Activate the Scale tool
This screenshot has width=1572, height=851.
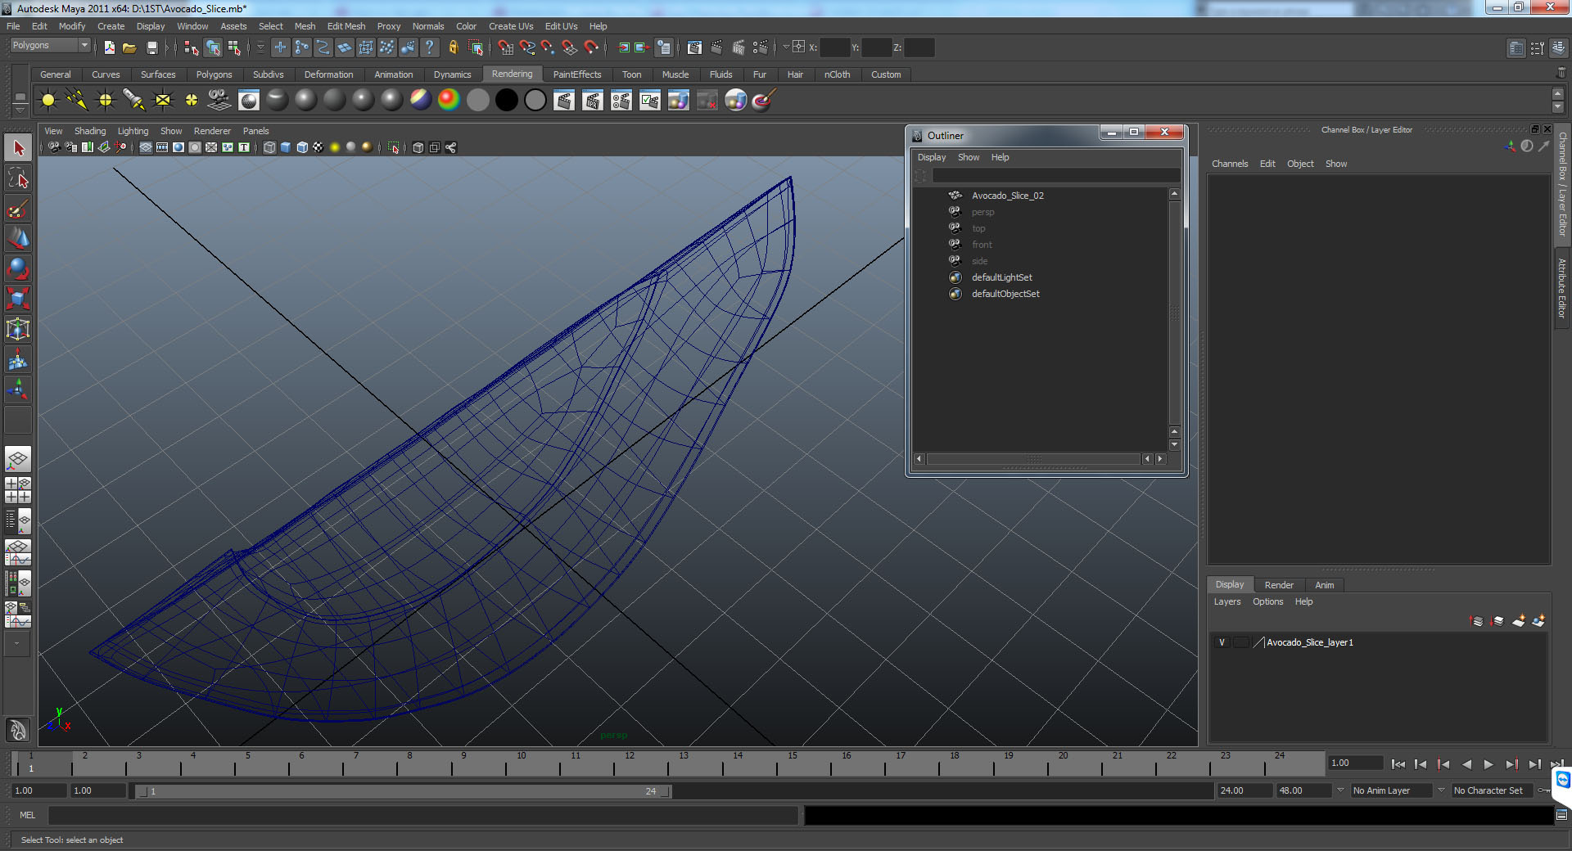tap(18, 299)
